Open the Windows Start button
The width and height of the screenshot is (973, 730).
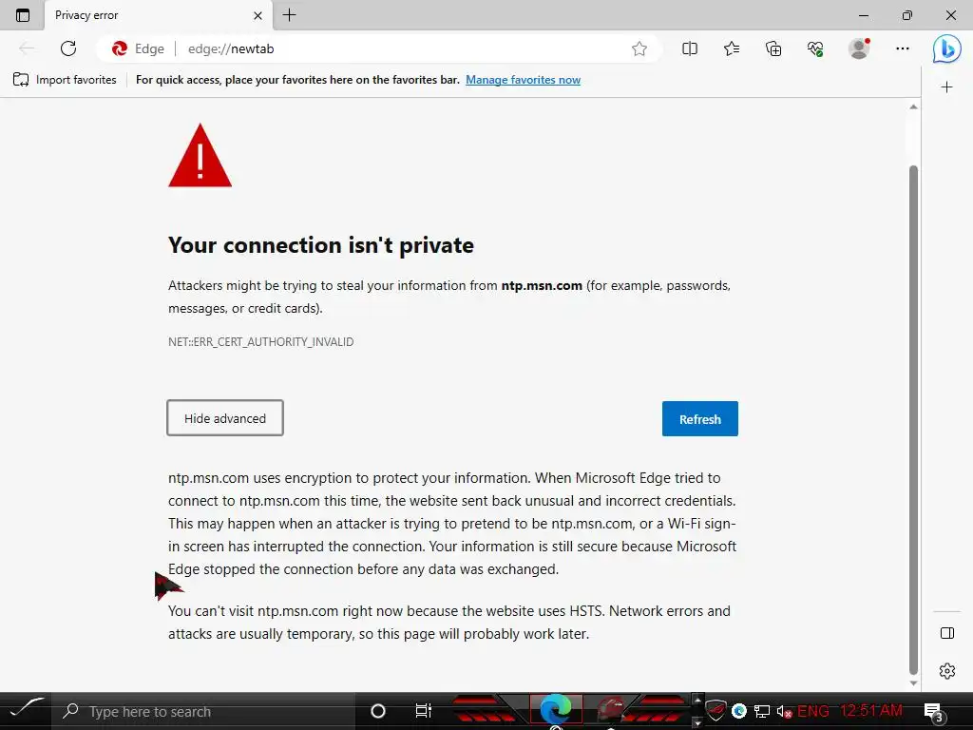26,711
